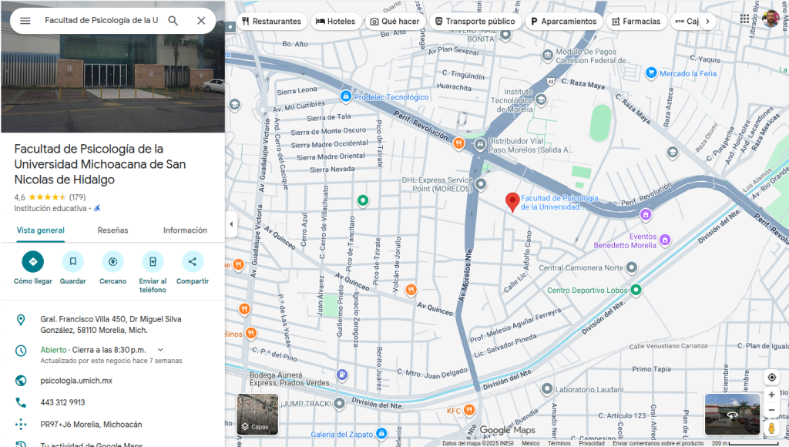Image resolution: width=789 pixels, height=447 pixels.
Task: Click the Cercano nearby icon
Action: [x=113, y=262]
